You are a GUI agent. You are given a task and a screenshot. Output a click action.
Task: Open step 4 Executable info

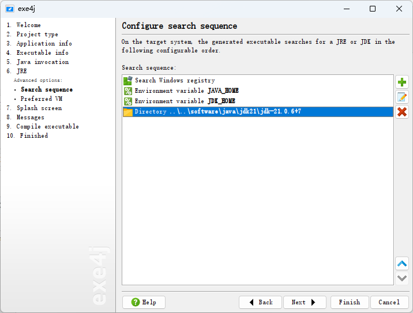pos(37,52)
